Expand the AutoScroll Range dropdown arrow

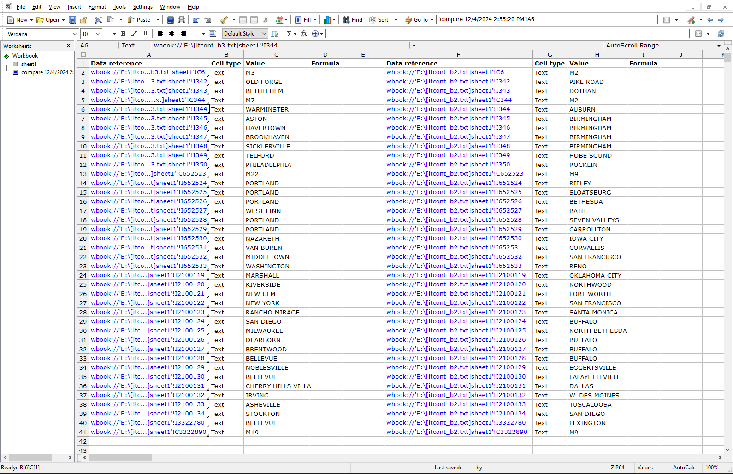point(719,46)
